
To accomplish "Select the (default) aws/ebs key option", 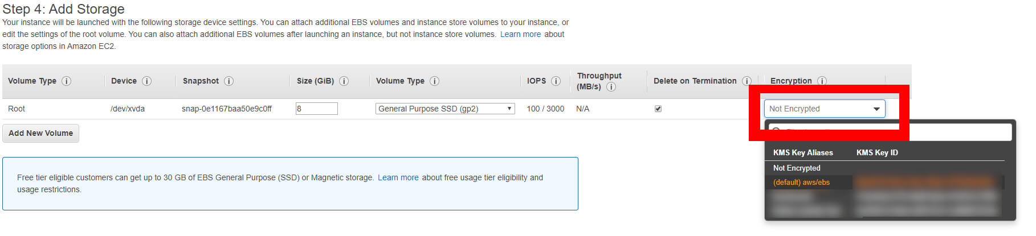I will (801, 183).
